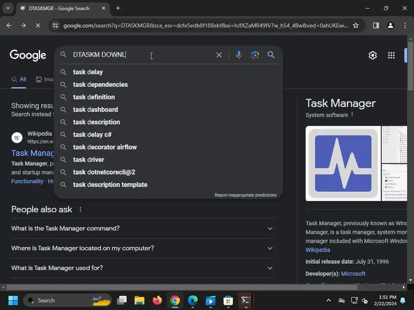Select suggestion 'task delay c#'
Screen dimensions: 414x310
(169, 135)
